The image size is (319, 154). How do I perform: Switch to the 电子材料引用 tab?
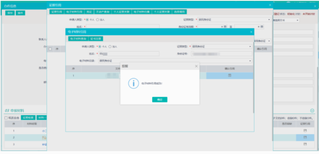click(74, 12)
